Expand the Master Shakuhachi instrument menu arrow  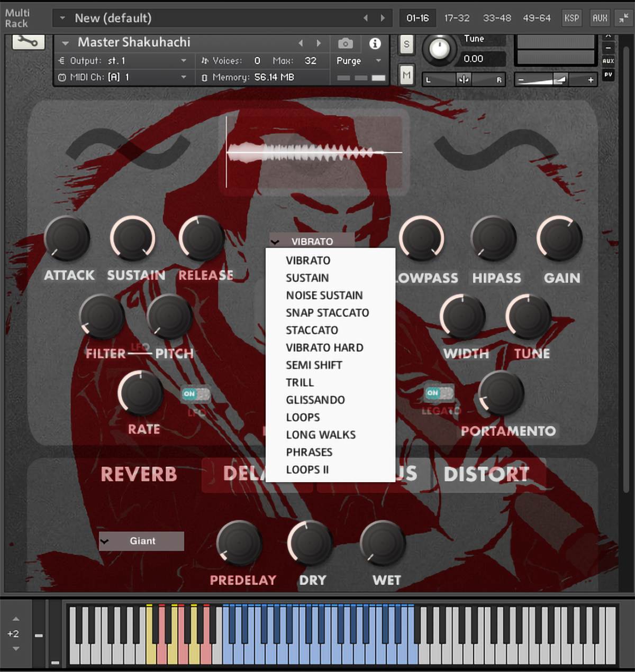point(66,43)
